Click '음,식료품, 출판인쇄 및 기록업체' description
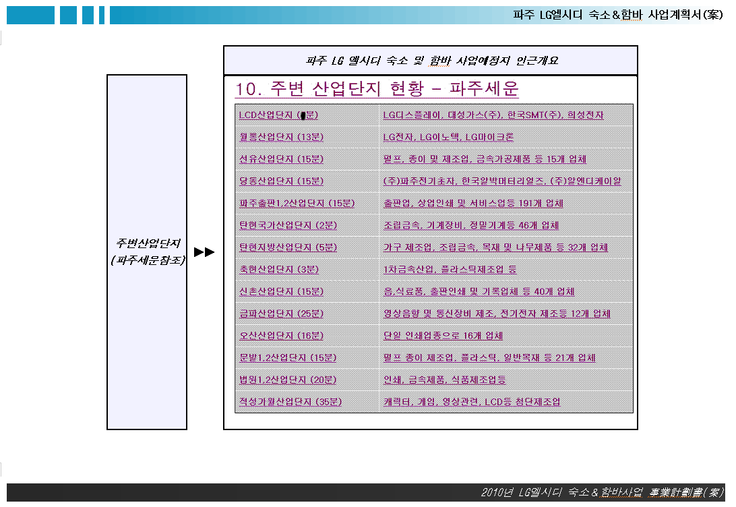This screenshot has height=507, width=736. tap(479, 291)
